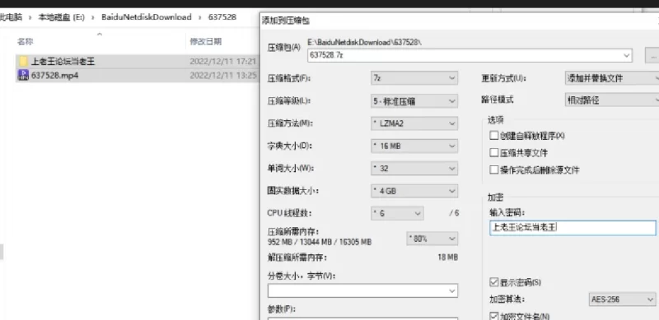Expand the 分卷大小 combo box
Screen dimensions: 659x320
coord(362,290)
